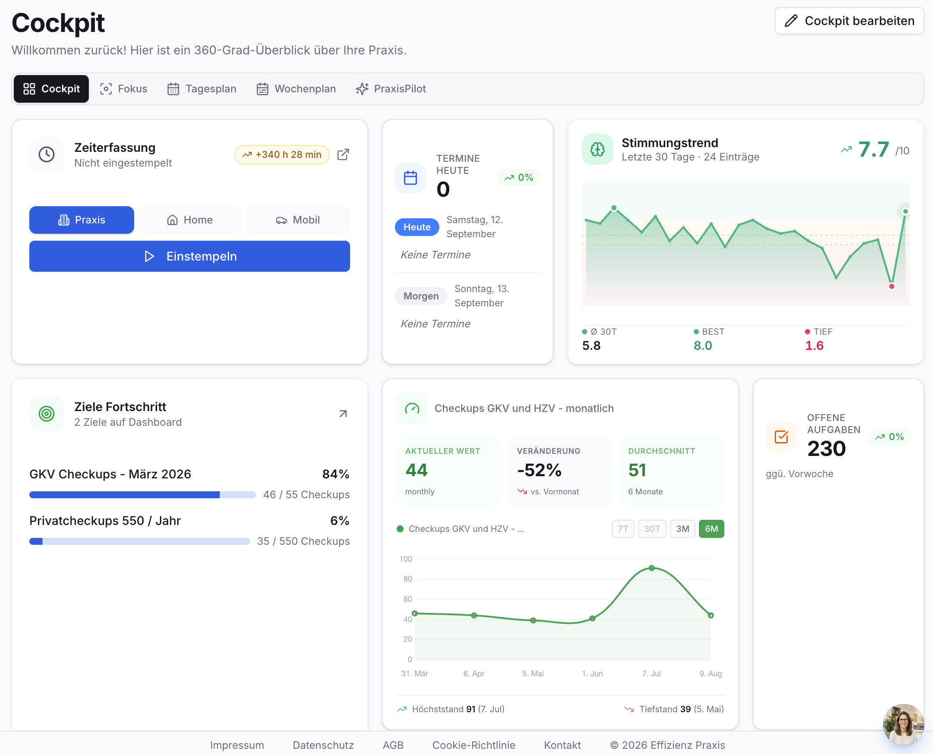Click the +340 h 28 min badge
This screenshot has height=754, width=933.
282,154
